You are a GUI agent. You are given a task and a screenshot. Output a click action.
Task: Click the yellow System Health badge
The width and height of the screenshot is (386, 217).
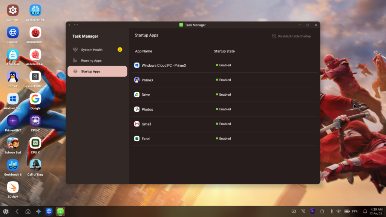(120, 50)
